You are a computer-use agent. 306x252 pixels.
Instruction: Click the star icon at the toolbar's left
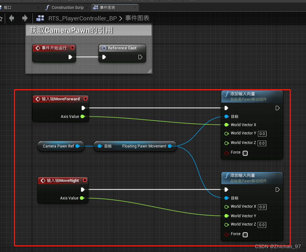point(2,18)
